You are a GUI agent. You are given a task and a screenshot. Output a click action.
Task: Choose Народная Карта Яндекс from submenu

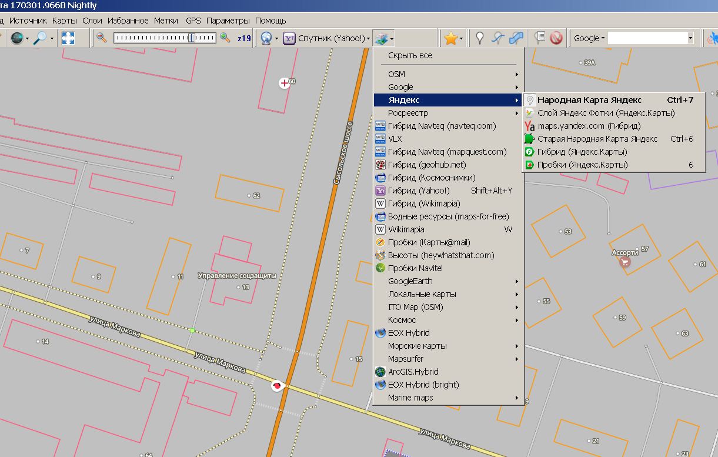tap(589, 100)
